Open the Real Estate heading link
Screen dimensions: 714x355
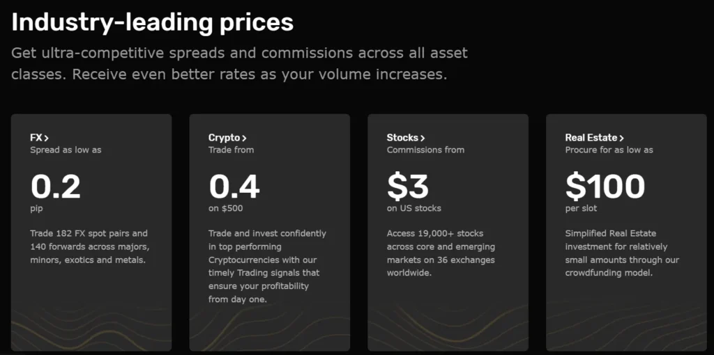591,138
